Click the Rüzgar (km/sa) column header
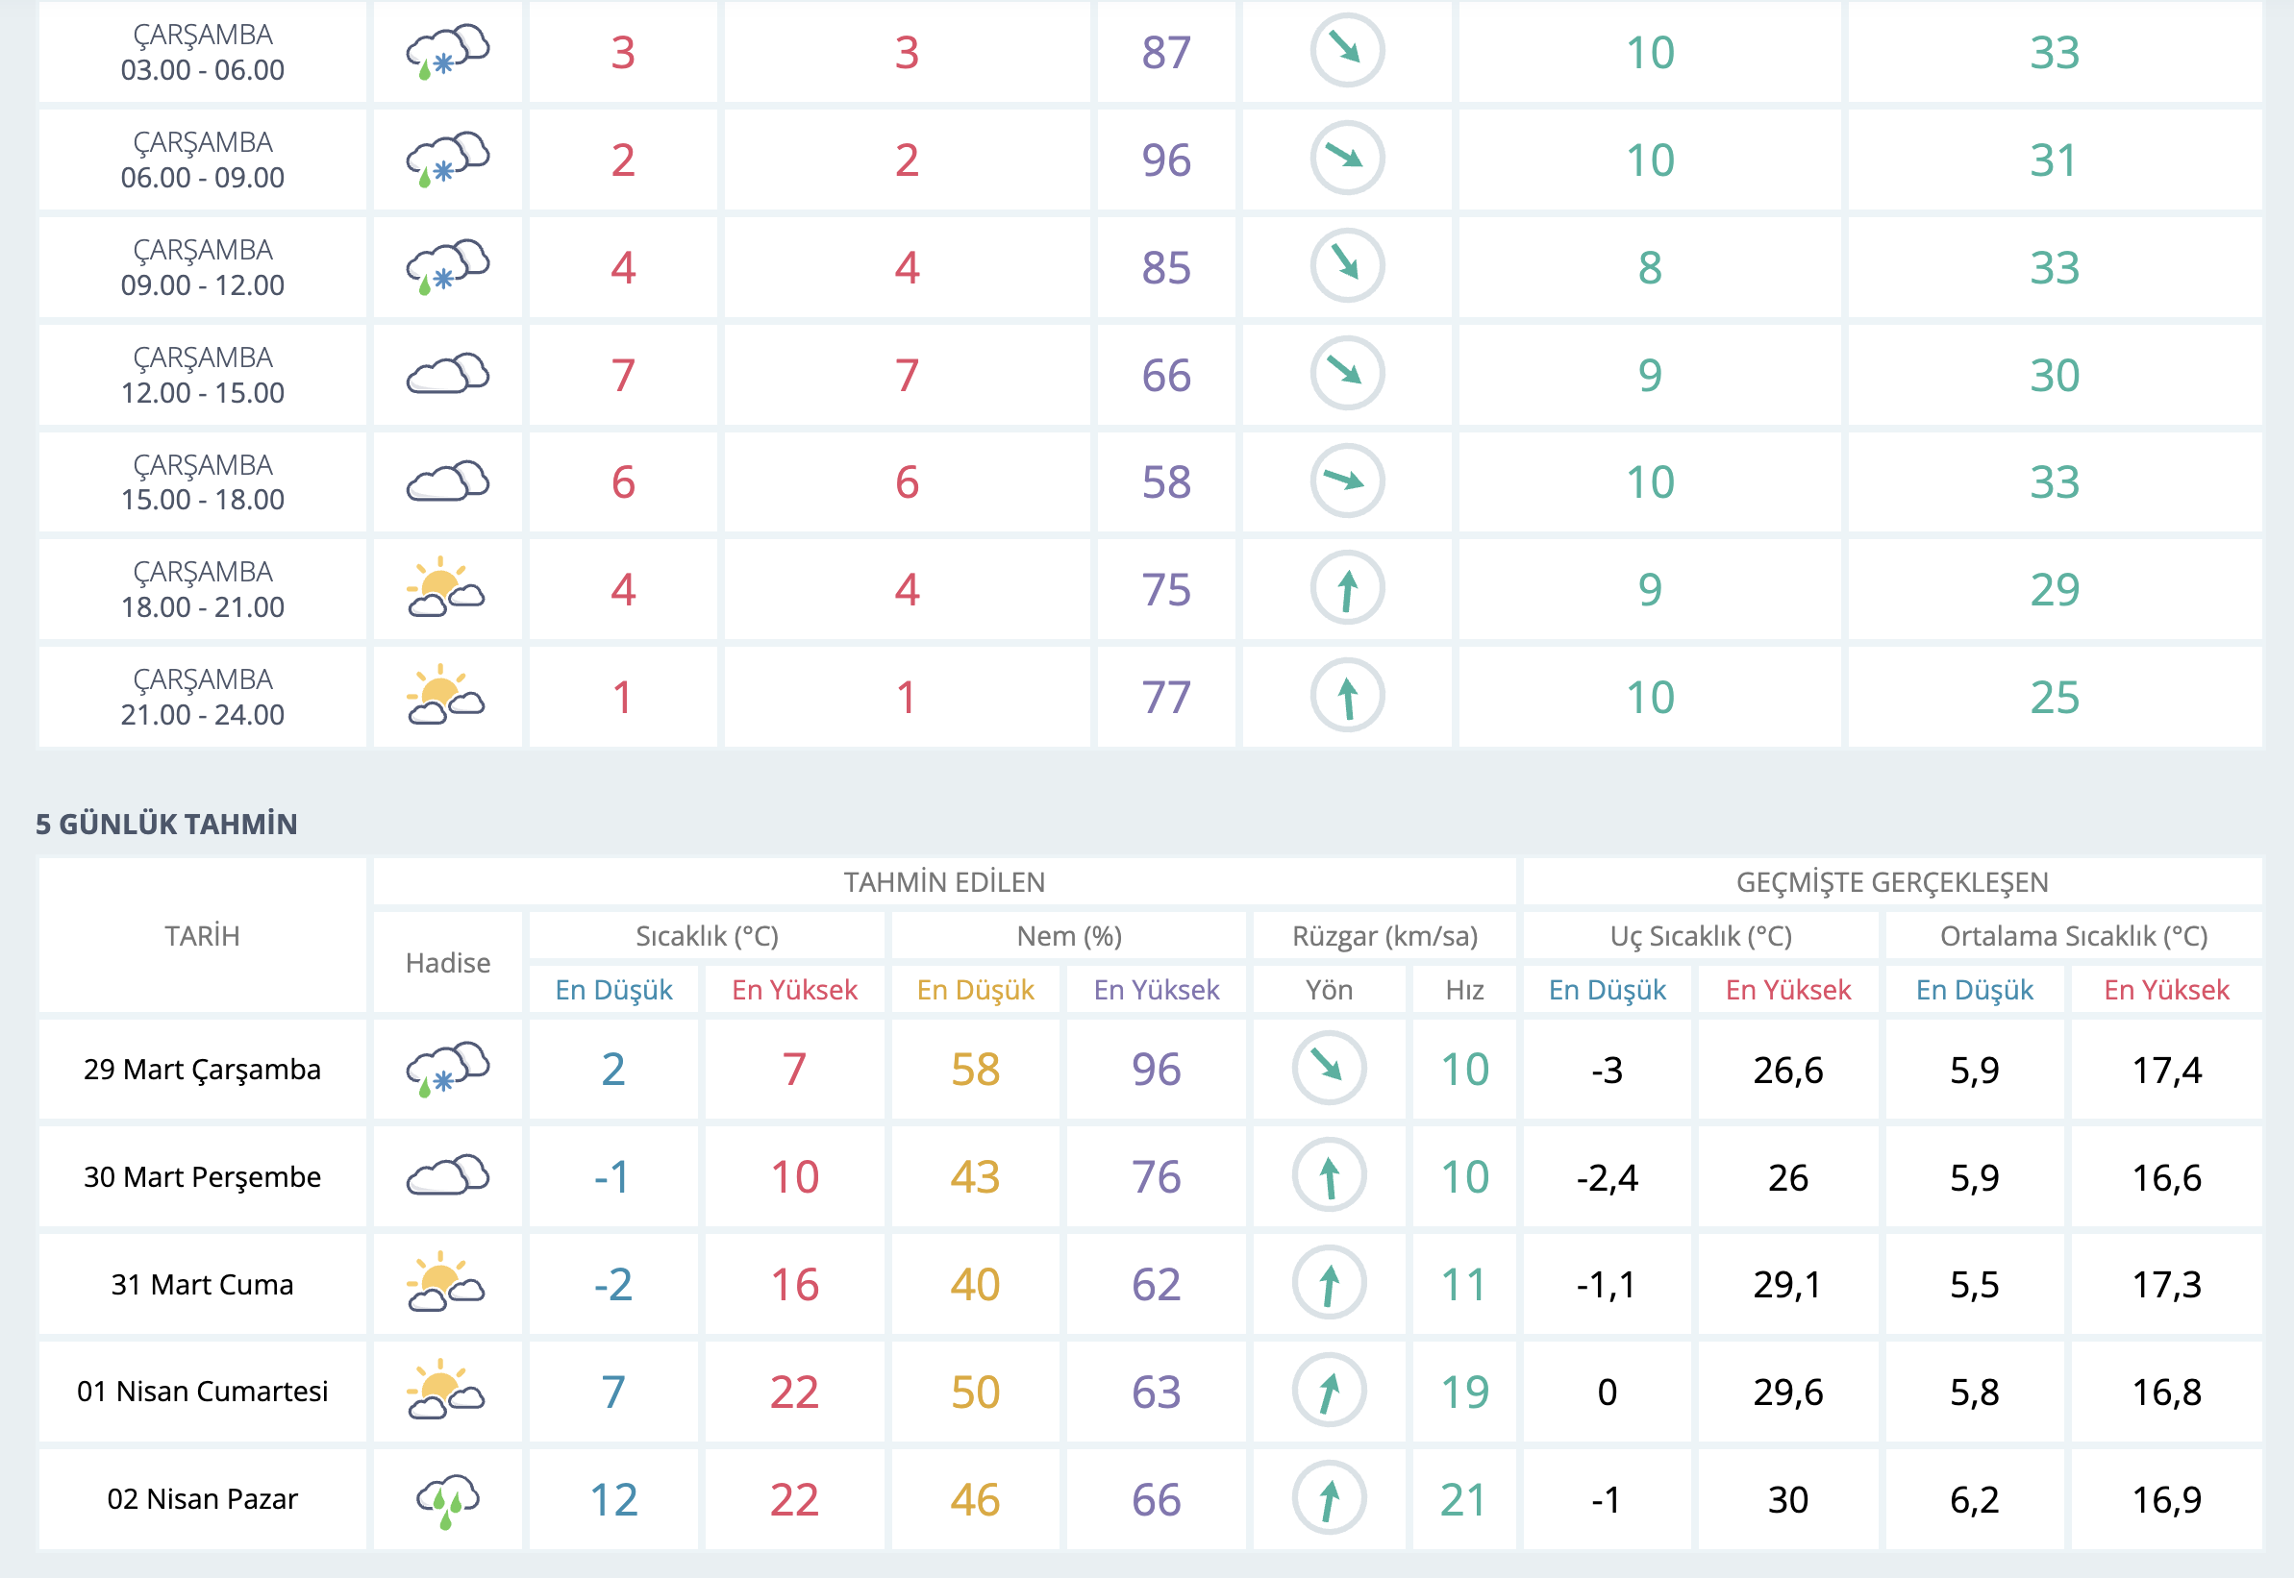 tap(1384, 935)
